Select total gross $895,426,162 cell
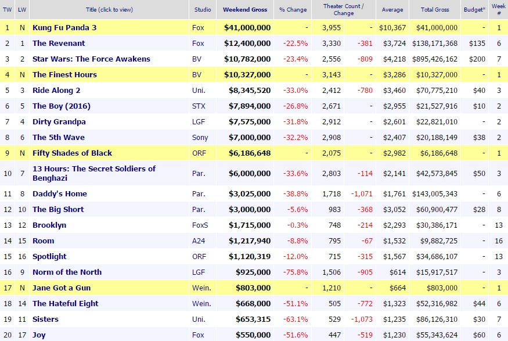This screenshot has width=508, height=341. (435, 59)
